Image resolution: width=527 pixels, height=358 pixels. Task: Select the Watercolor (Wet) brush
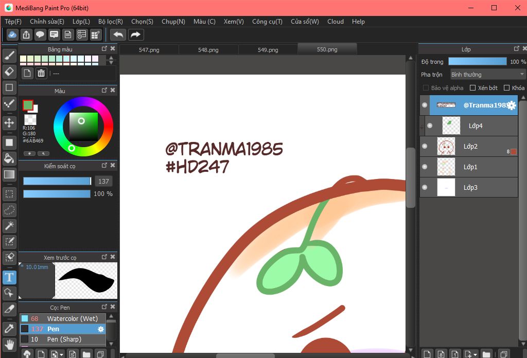(63, 318)
